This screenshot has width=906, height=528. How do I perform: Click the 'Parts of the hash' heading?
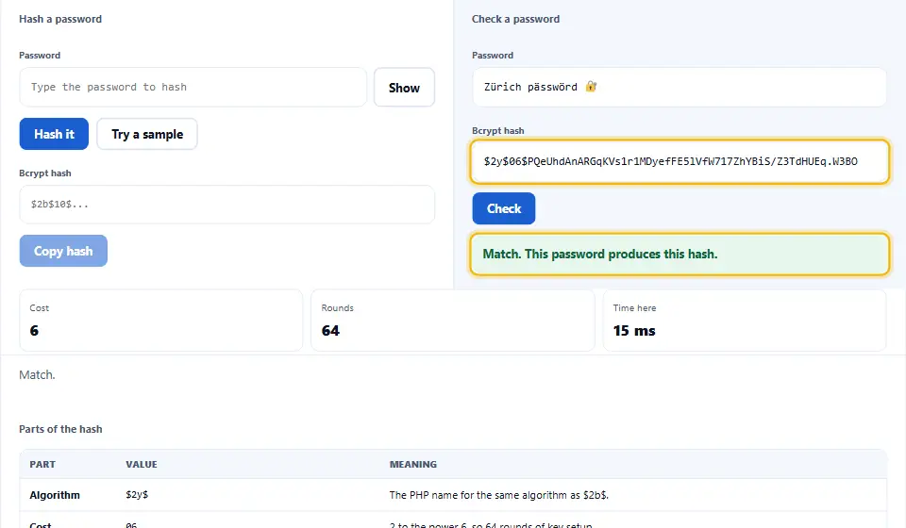click(60, 429)
